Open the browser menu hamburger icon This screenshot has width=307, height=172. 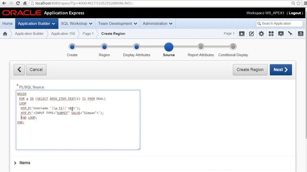[305, 3]
